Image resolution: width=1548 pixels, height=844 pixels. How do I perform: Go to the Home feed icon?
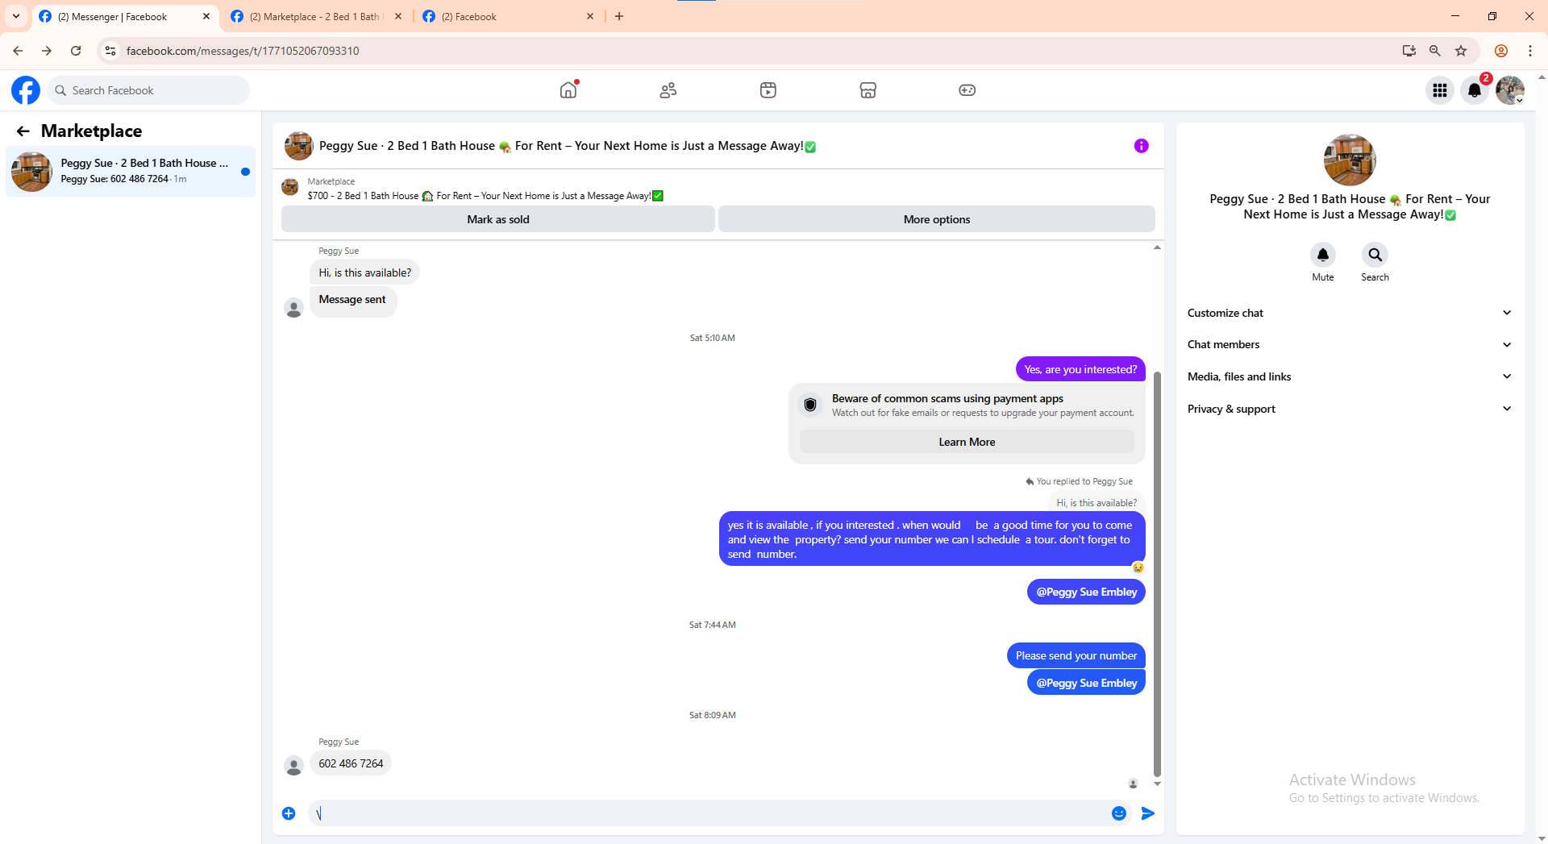coord(568,90)
